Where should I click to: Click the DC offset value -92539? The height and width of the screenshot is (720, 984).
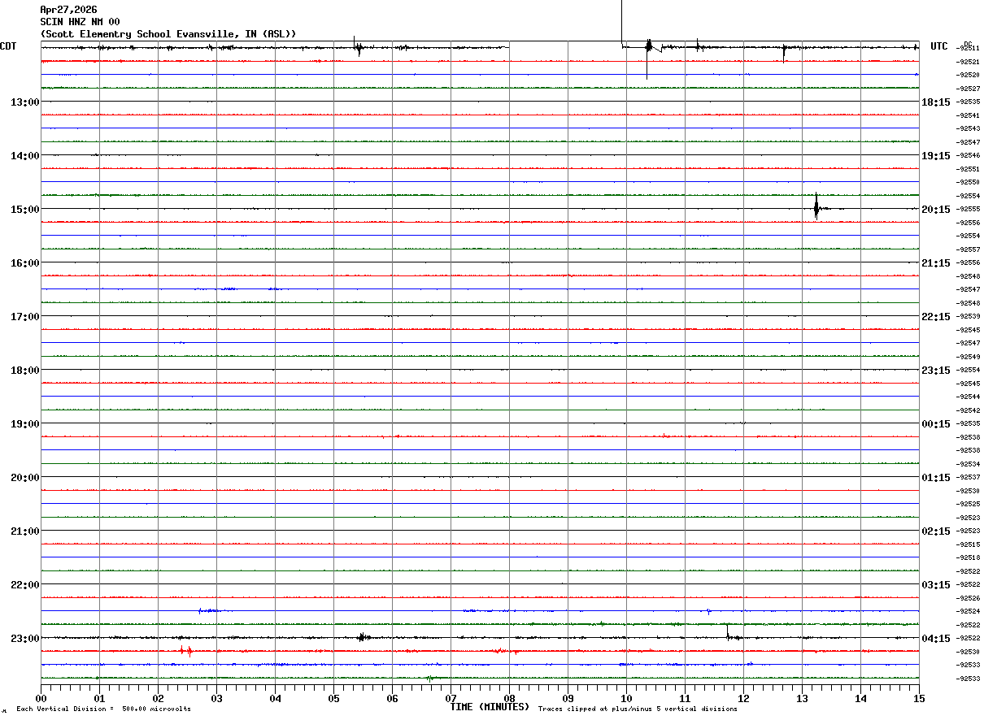click(x=968, y=316)
